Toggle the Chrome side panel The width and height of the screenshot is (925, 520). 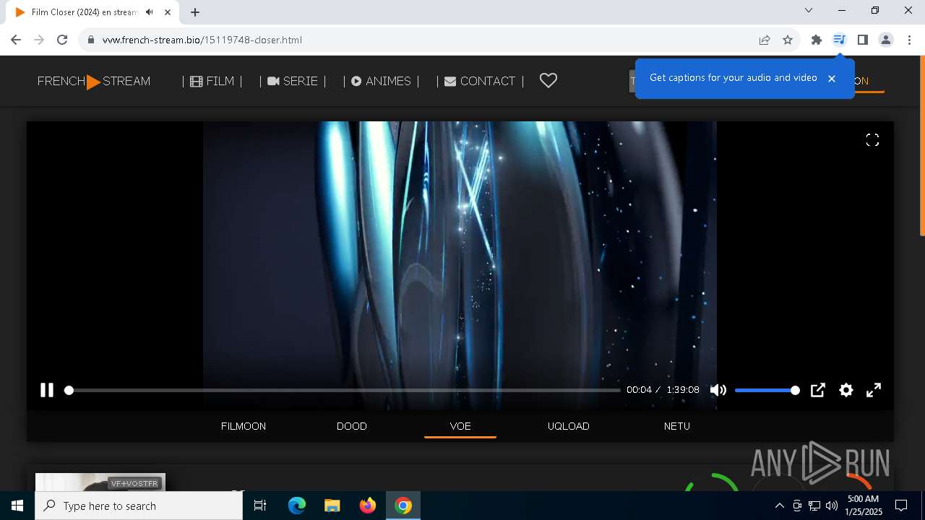[862, 40]
